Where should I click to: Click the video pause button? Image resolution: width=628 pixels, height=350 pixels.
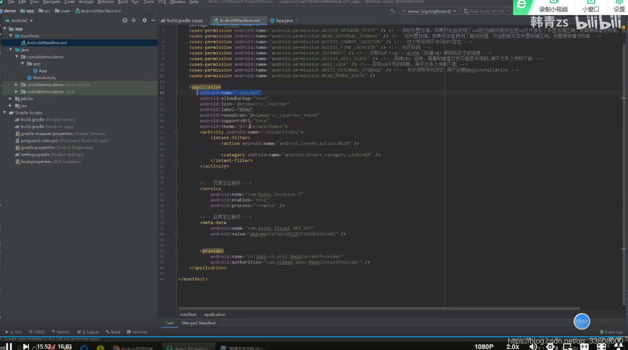pyautogui.click(x=9, y=347)
